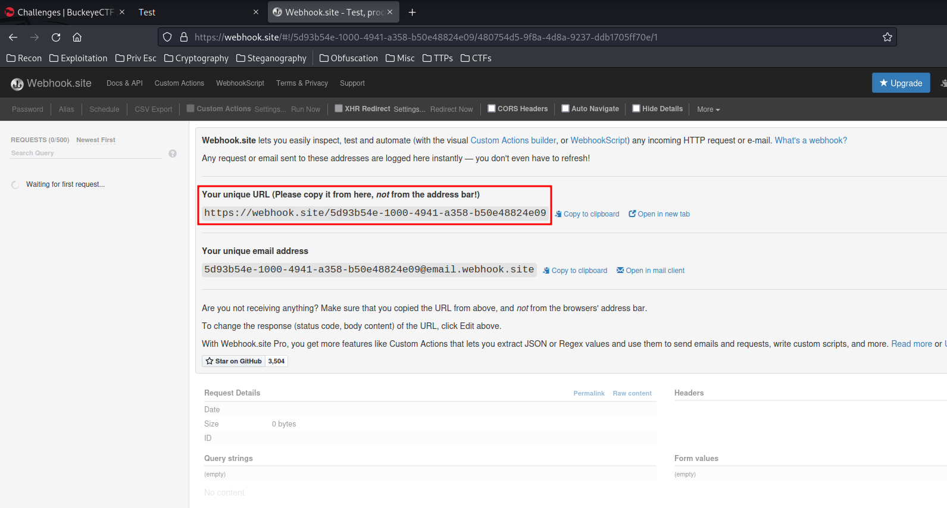Click the browser forward arrow

coord(35,37)
